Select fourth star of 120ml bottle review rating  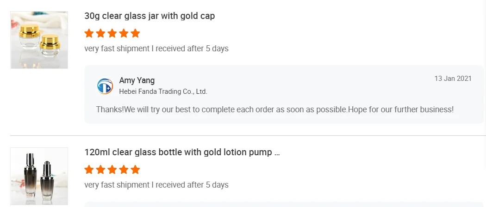(x=124, y=170)
